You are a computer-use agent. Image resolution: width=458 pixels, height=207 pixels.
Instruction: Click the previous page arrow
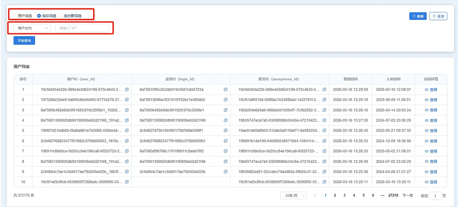(x=315, y=195)
